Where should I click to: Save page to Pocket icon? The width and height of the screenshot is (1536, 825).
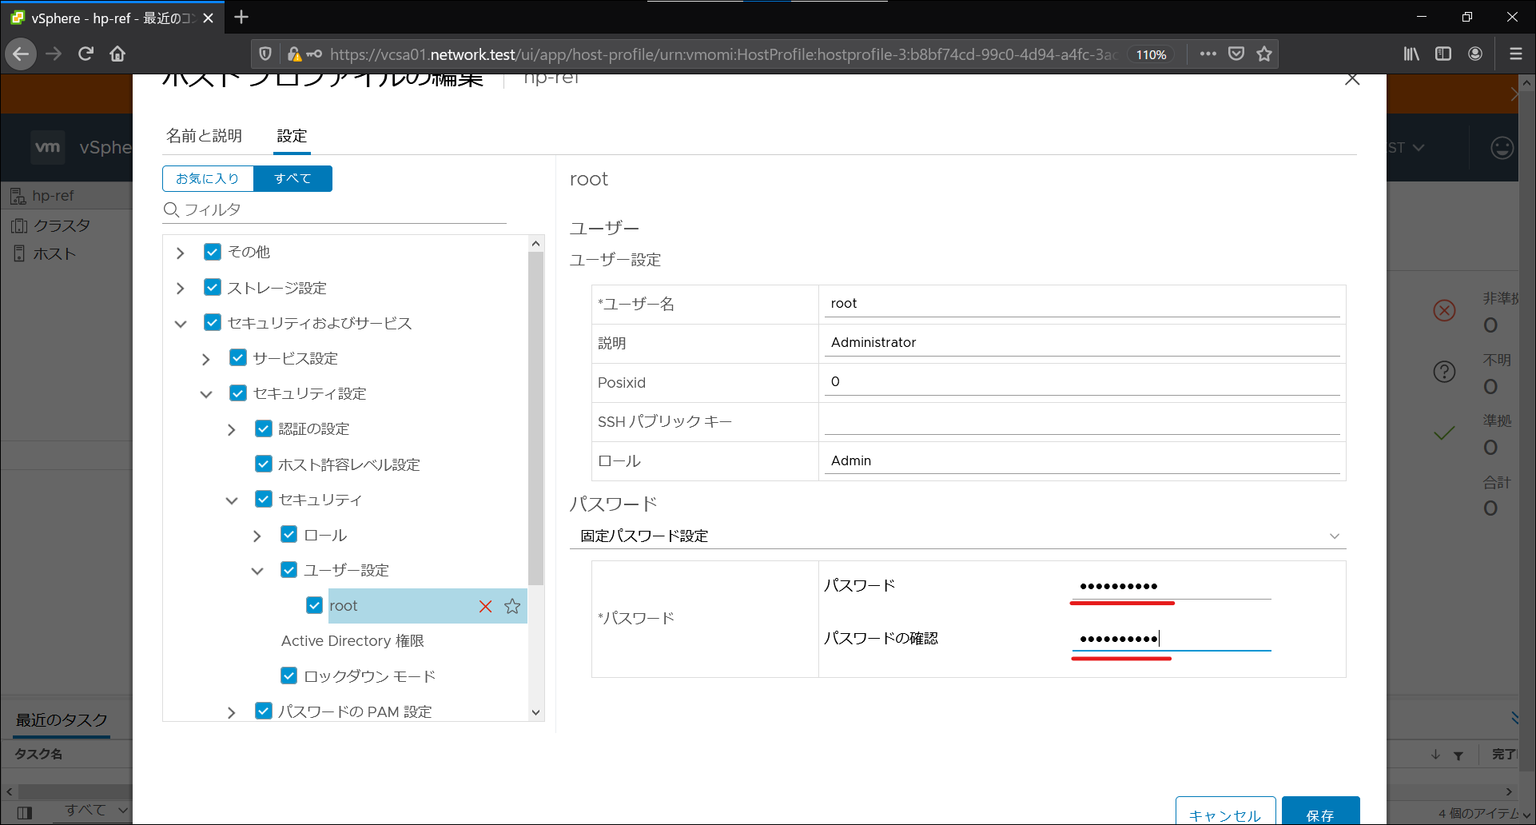point(1236,54)
